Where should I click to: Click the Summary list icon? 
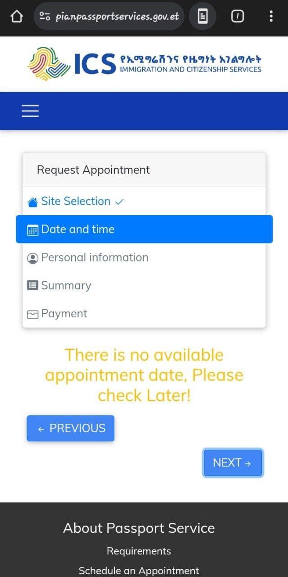pos(32,285)
